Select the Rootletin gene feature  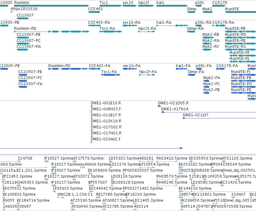(x=52, y=6)
